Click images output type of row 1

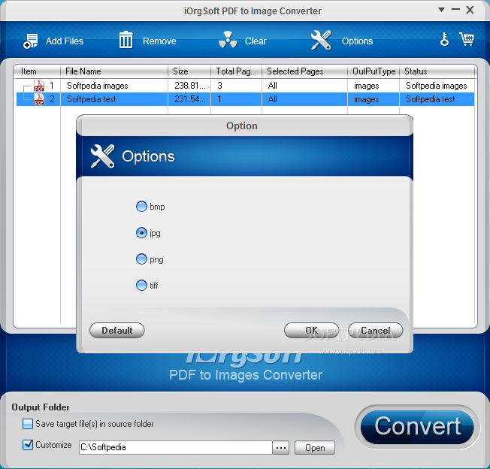(366, 86)
